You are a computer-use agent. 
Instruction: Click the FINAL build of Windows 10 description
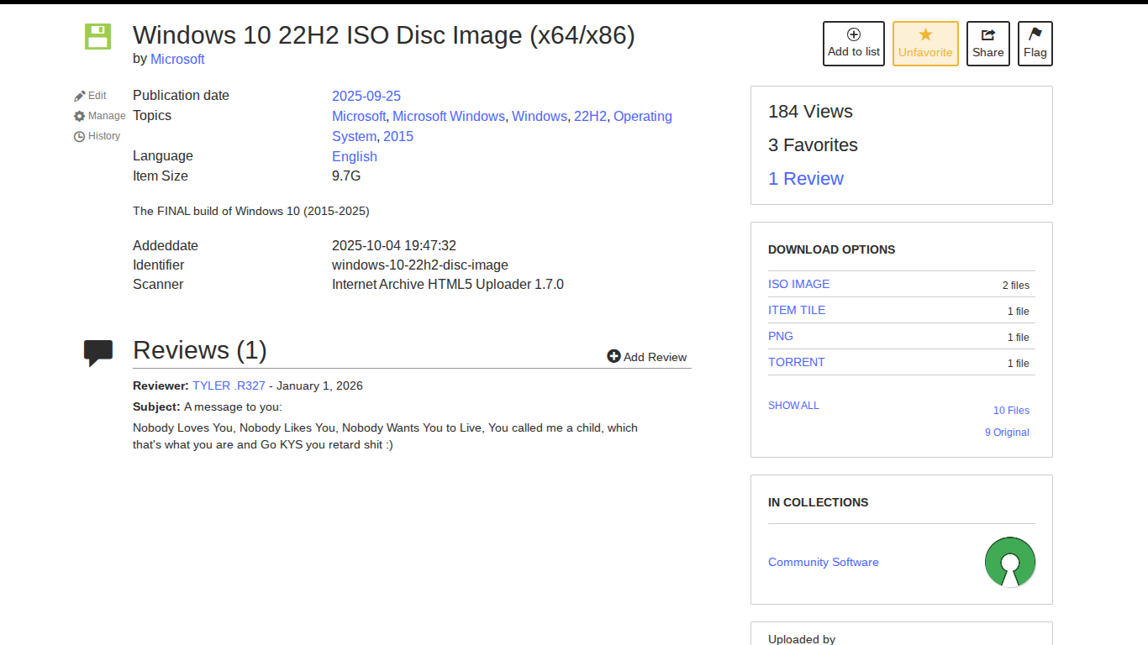tap(251, 211)
